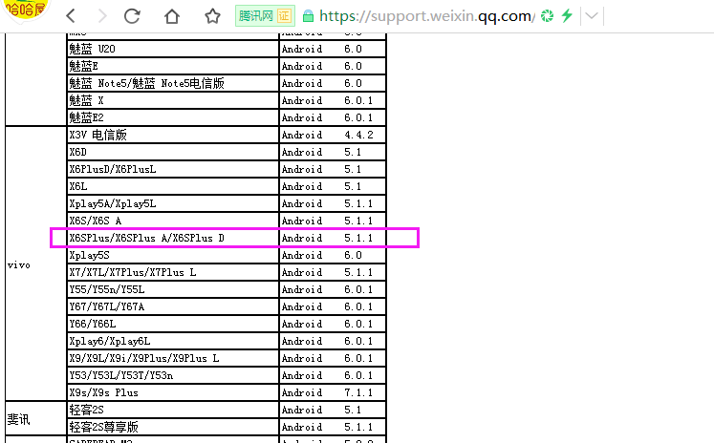
Task: Select the Y53/Y53L/Y53T/Y53n cell
Action: click(173, 375)
